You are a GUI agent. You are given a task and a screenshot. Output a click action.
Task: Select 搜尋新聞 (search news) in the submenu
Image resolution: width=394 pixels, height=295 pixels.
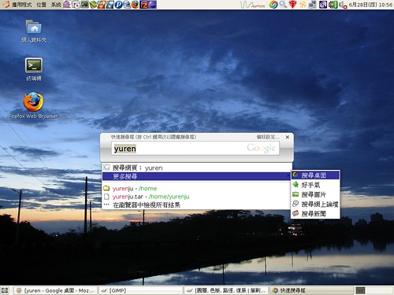(315, 214)
